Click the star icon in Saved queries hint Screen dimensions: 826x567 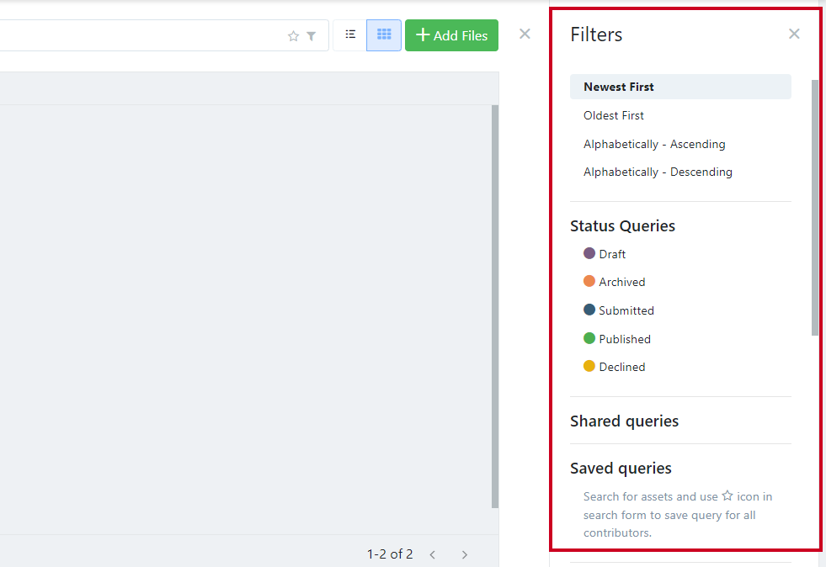click(x=727, y=495)
